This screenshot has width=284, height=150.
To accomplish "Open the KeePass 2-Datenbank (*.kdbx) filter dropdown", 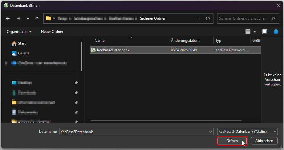I will (x=247, y=132).
